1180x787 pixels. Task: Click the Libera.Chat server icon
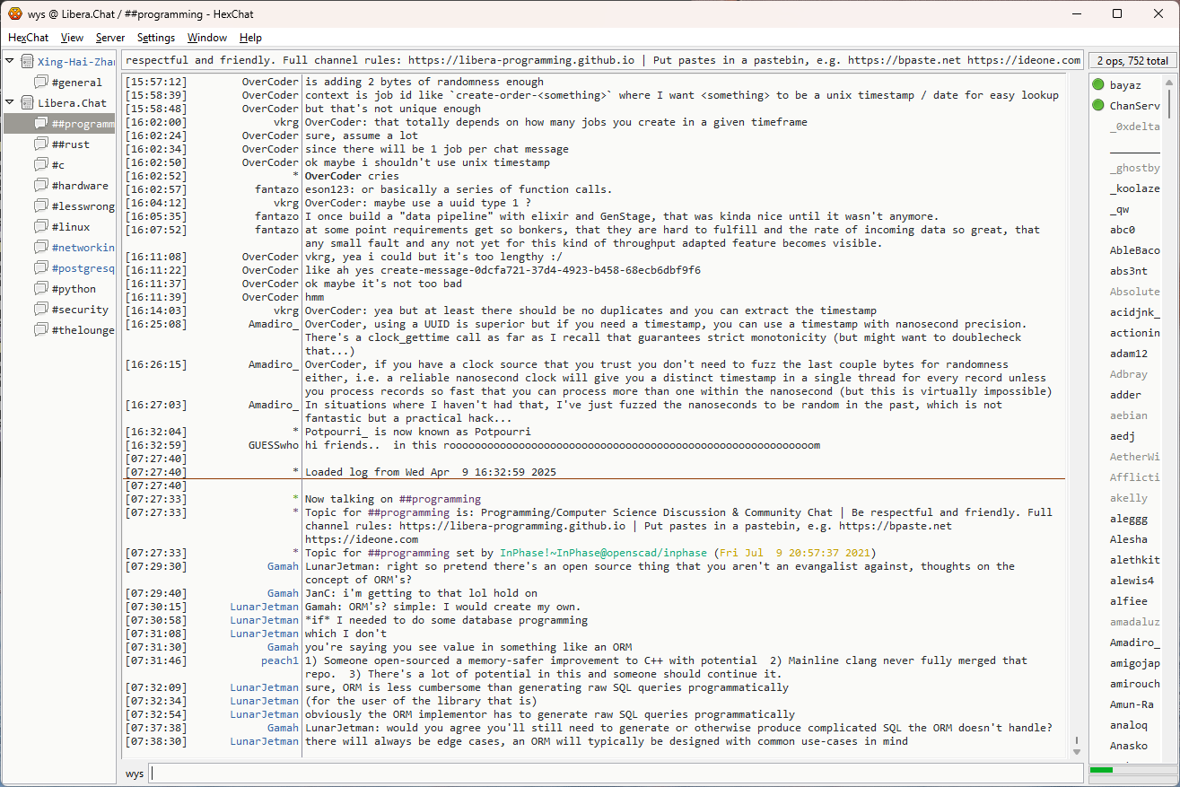(x=27, y=103)
